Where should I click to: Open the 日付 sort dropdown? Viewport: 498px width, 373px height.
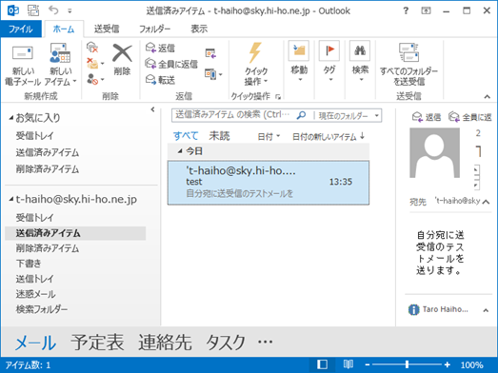click(269, 137)
